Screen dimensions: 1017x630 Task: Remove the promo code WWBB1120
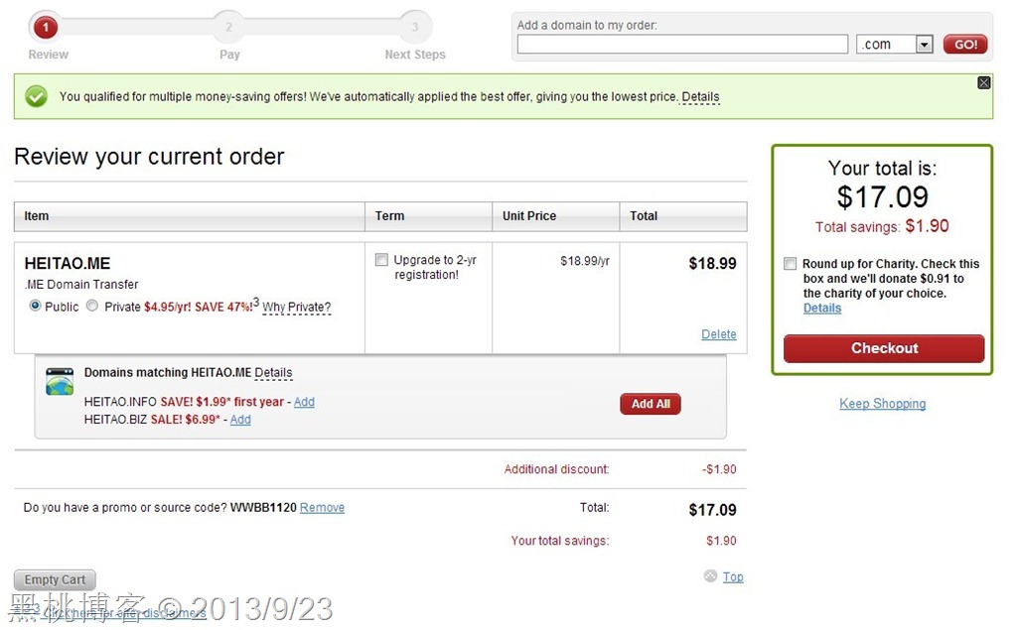tap(322, 507)
